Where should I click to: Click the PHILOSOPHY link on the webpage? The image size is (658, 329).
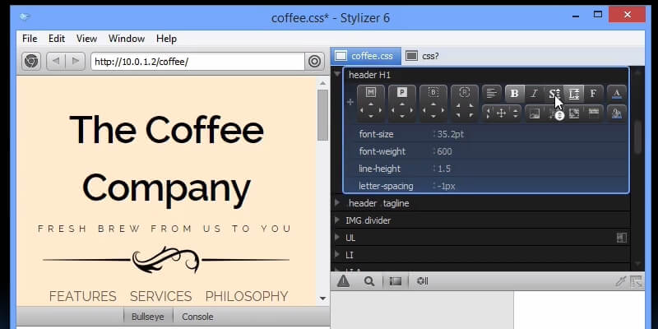[247, 296]
